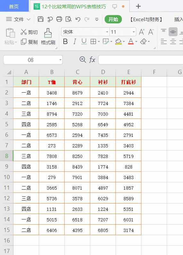
Task: Click the 开始 ribbon button
Action: click(113, 19)
